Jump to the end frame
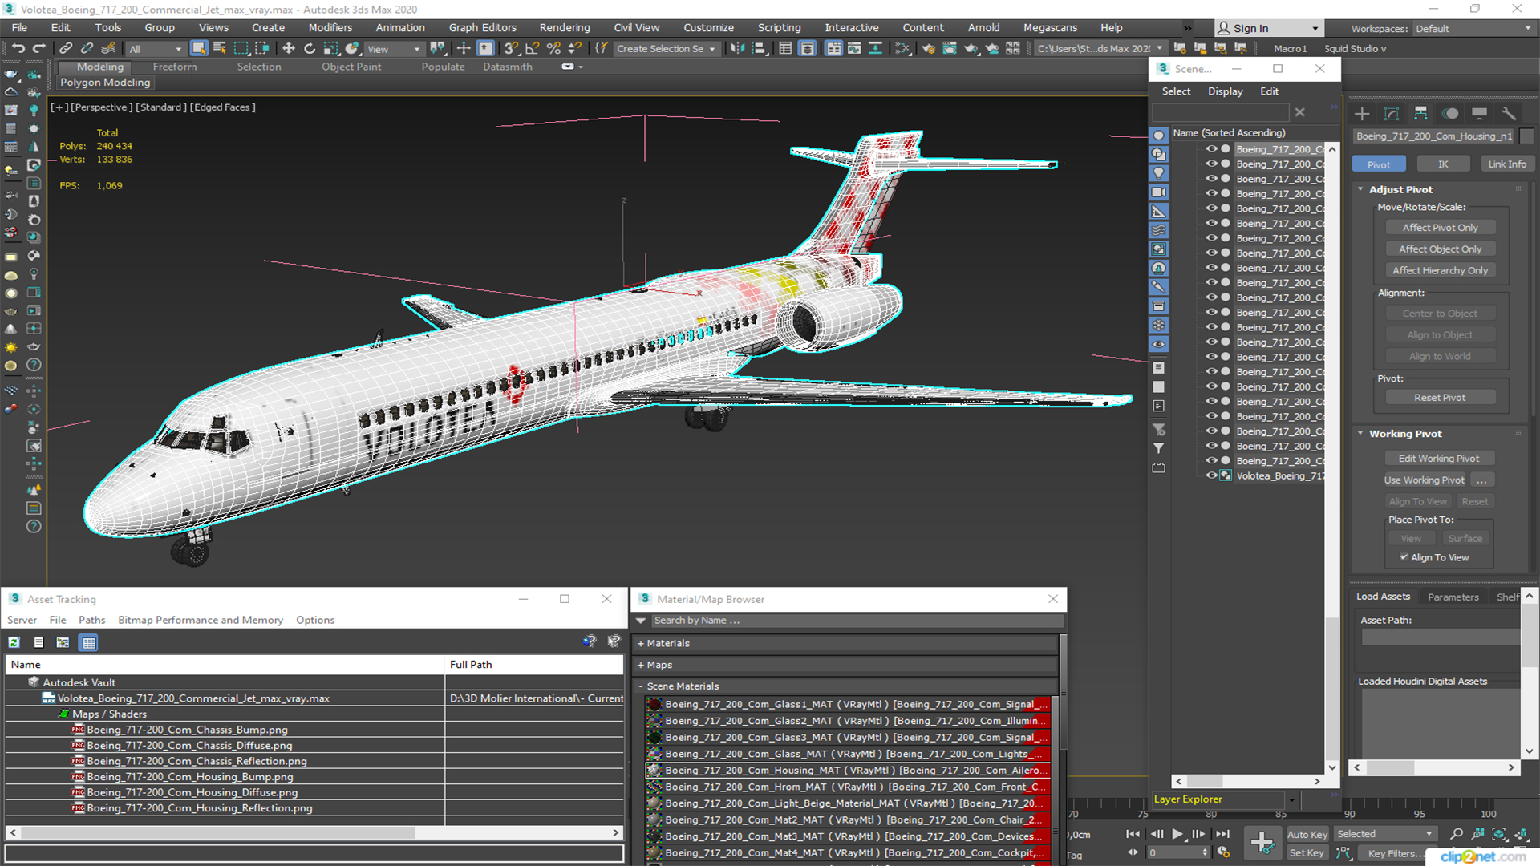The width and height of the screenshot is (1540, 866). tap(1222, 834)
